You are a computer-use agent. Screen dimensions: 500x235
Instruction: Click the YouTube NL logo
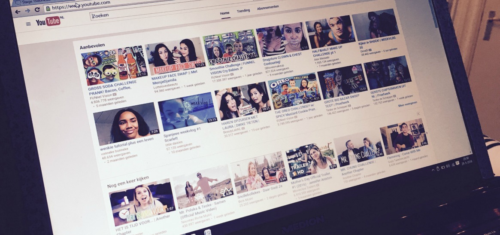[49, 21]
